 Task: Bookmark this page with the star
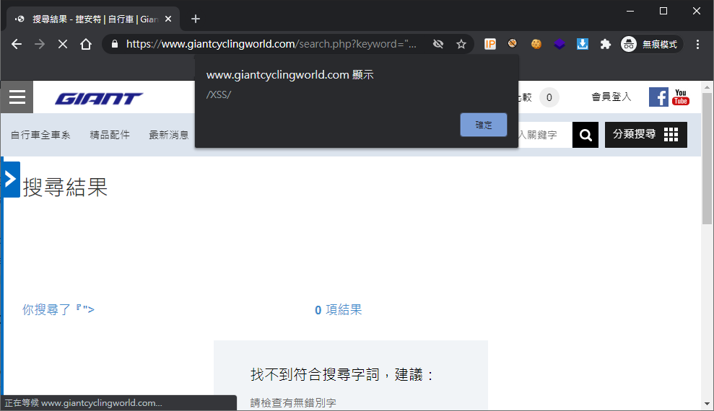pos(461,44)
